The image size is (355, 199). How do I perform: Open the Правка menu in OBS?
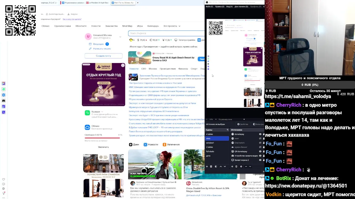pos(220,7)
